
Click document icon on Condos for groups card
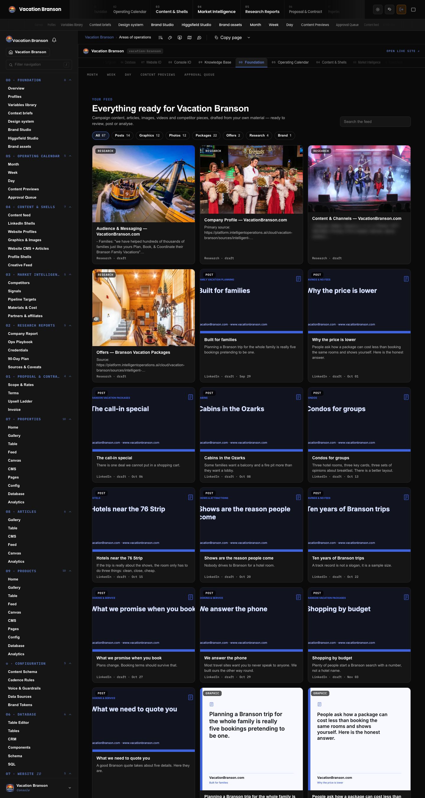click(x=406, y=397)
